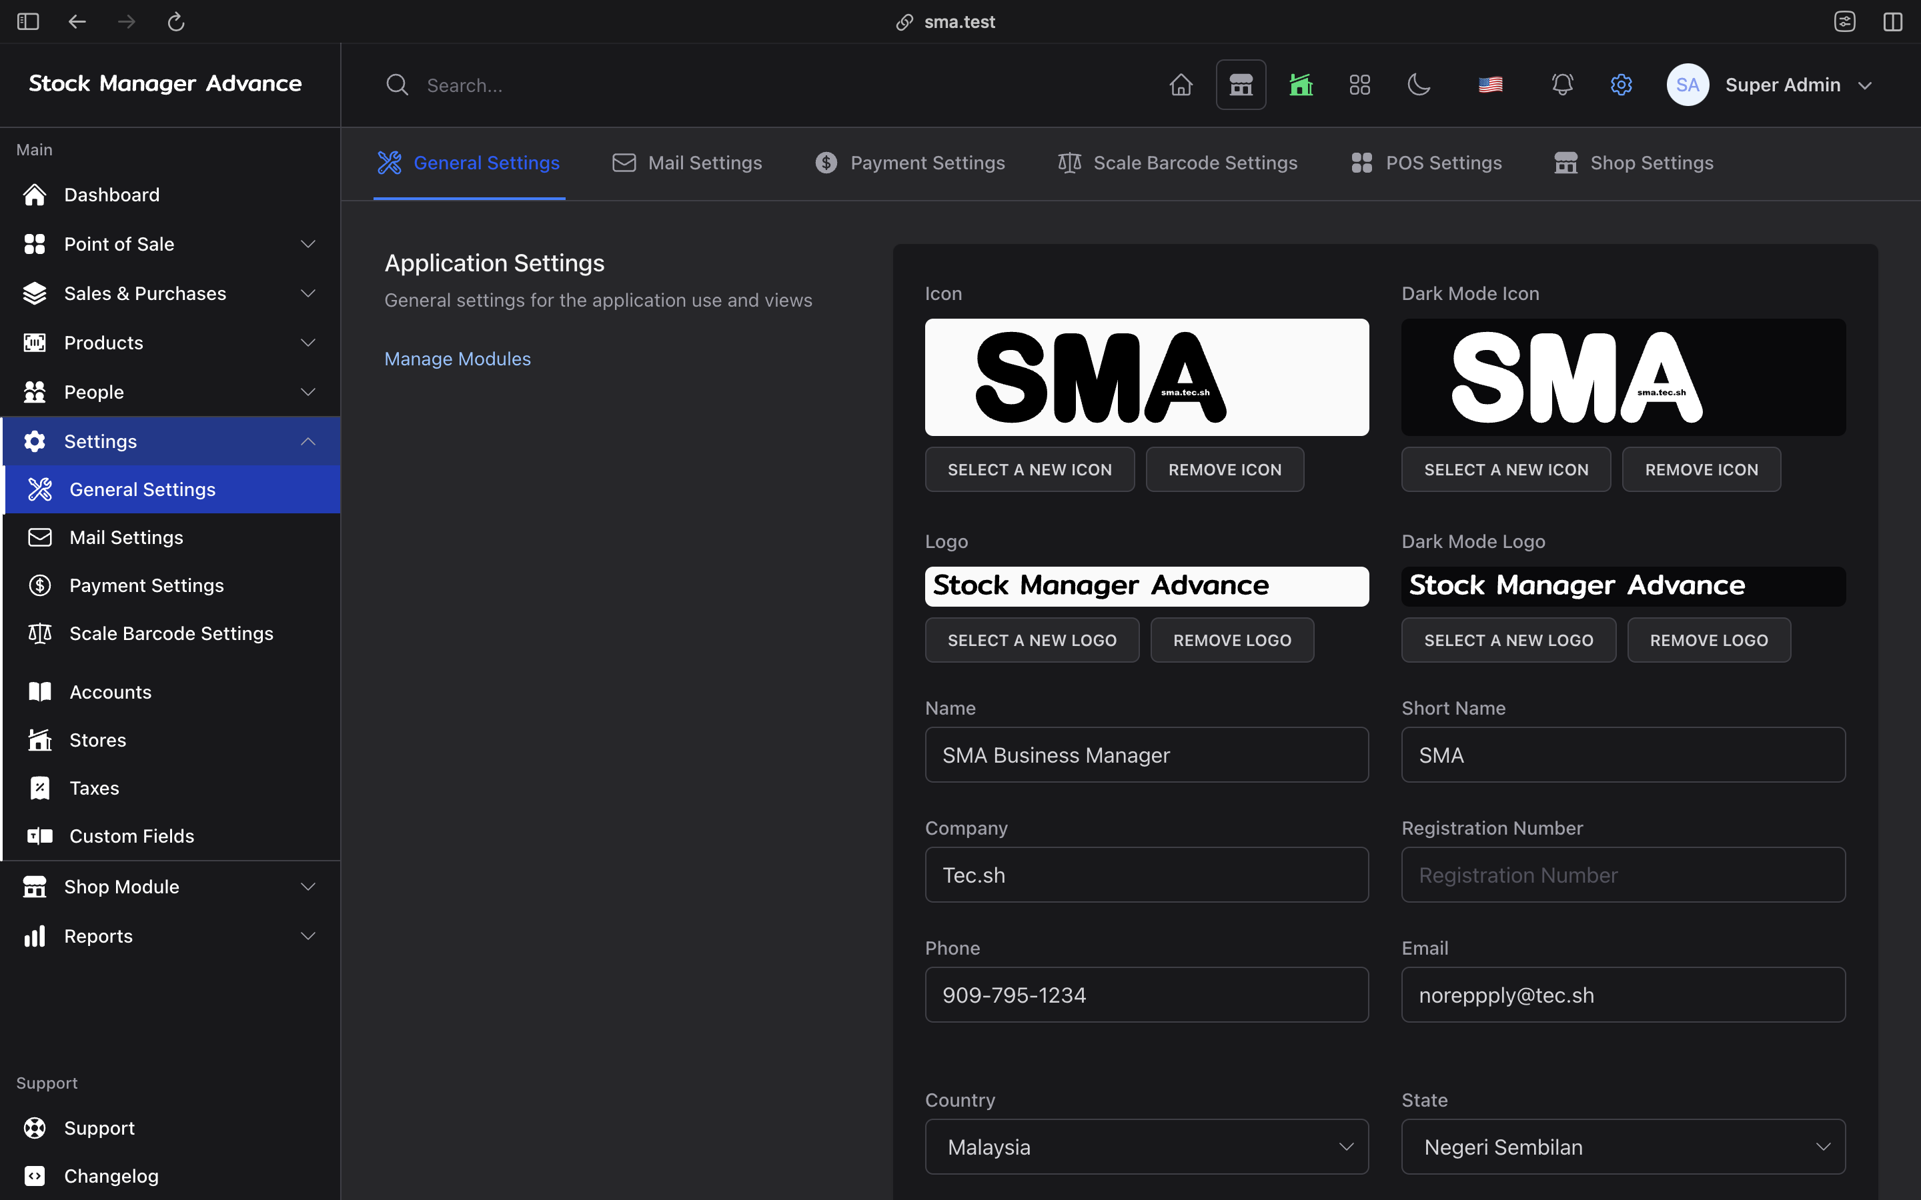The width and height of the screenshot is (1921, 1200).
Task: Open notifications bell icon
Action: pyautogui.click(x=1562, y=85)
